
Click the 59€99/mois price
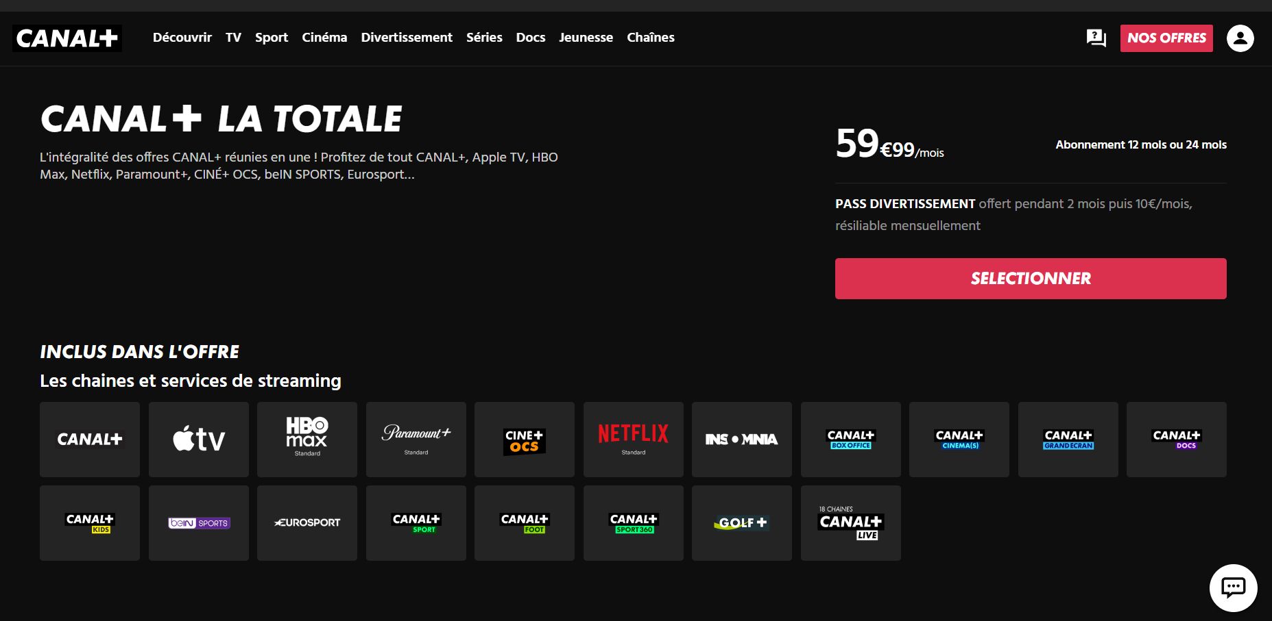pyautogui.click(x=889, y=144)
